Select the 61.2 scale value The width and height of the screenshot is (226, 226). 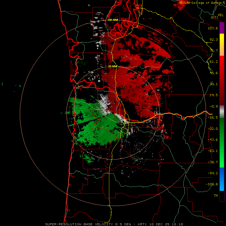click(x=214, y=62)
